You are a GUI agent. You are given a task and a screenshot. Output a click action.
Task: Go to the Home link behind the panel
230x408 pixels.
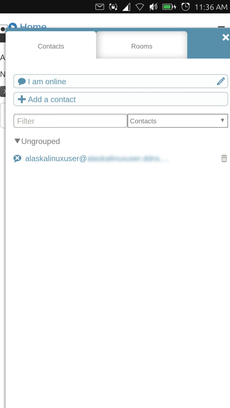pos(33,26)
